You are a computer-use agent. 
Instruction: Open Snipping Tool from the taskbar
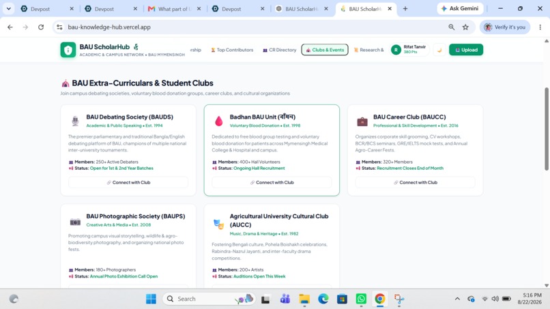[x=399, y=299]
